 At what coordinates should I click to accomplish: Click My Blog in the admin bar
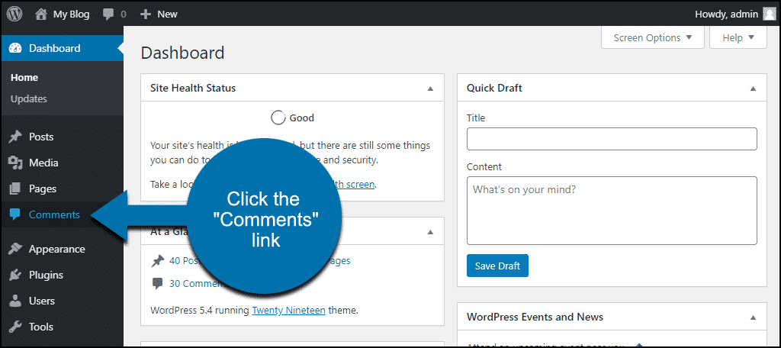coord(71,14)
